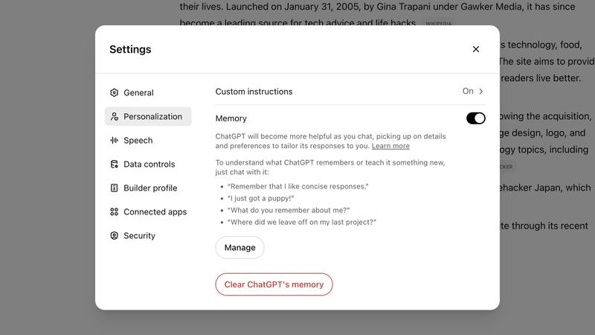Click the Security shield icon
This screenshot has height=335, width=595.
pyautogui.click(x=115, y=236)
